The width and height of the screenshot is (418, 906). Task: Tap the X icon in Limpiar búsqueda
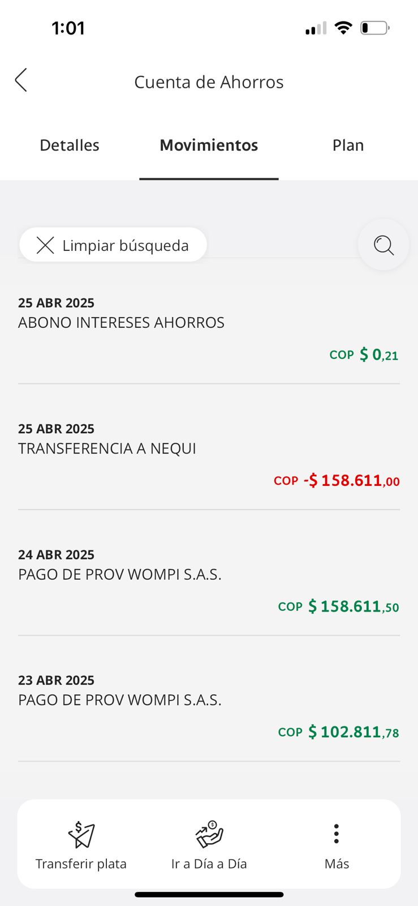click(45, 245)
